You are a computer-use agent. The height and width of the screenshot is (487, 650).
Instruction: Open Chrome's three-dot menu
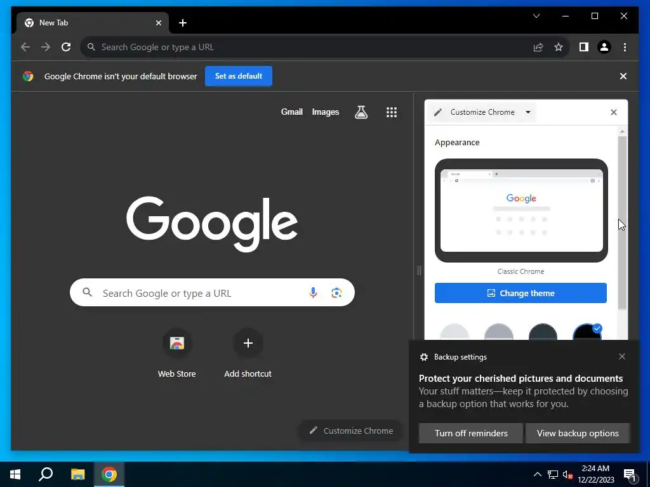[625, 47]
